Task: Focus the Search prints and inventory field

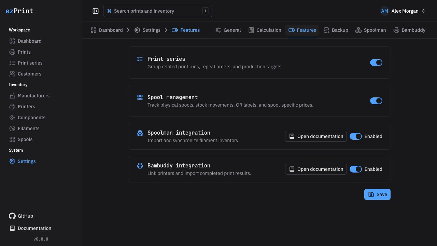Action: 158,11
